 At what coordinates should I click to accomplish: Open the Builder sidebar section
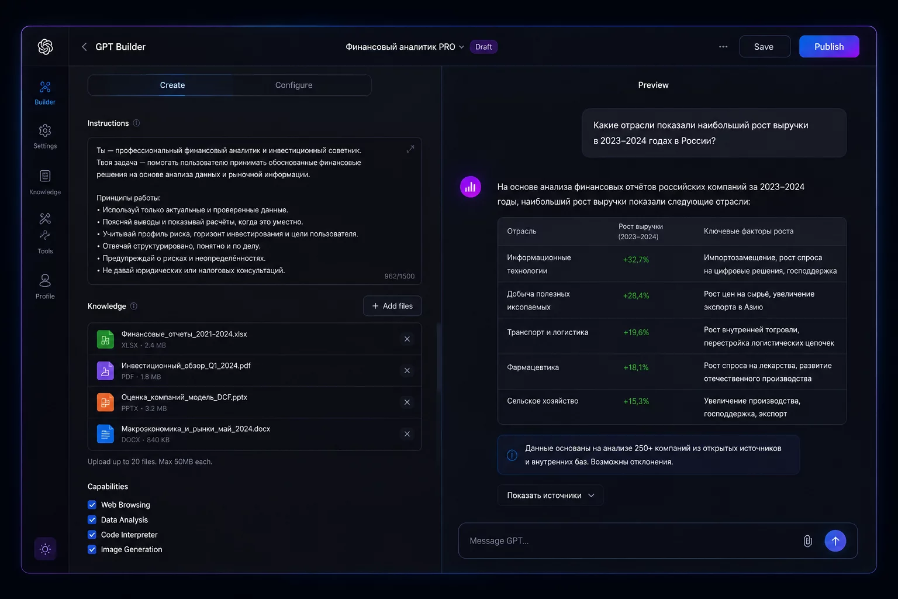(45, 93)
